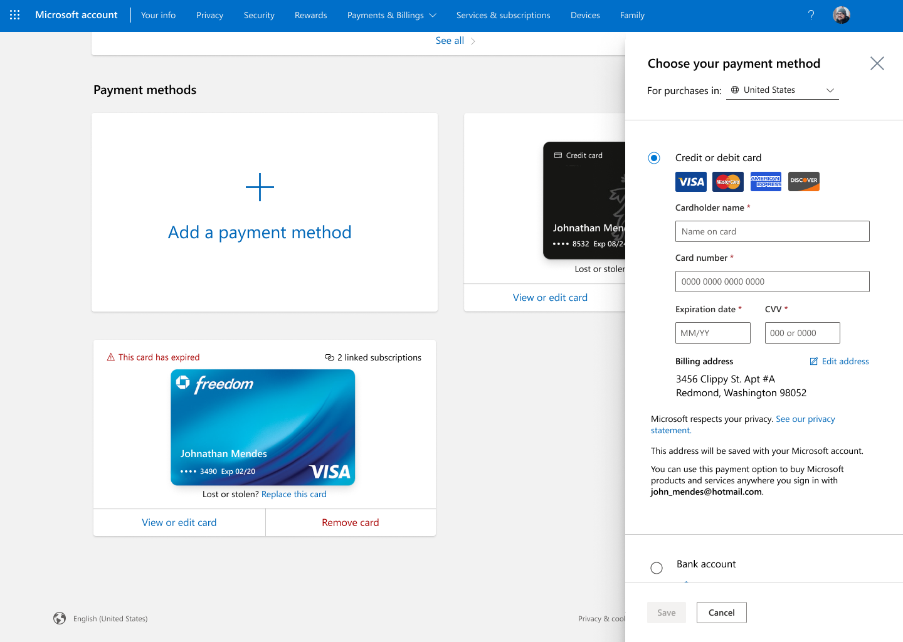The image size is (903, 642).
Task: Click the Cancel button
Action: pyautogui.click(x=722, y=613)
